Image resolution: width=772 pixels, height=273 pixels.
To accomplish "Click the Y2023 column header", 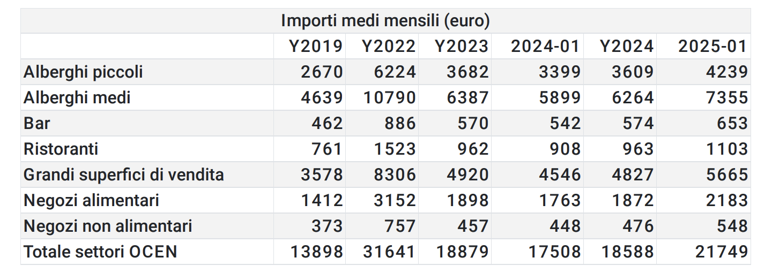I will [x=462, y=47].
